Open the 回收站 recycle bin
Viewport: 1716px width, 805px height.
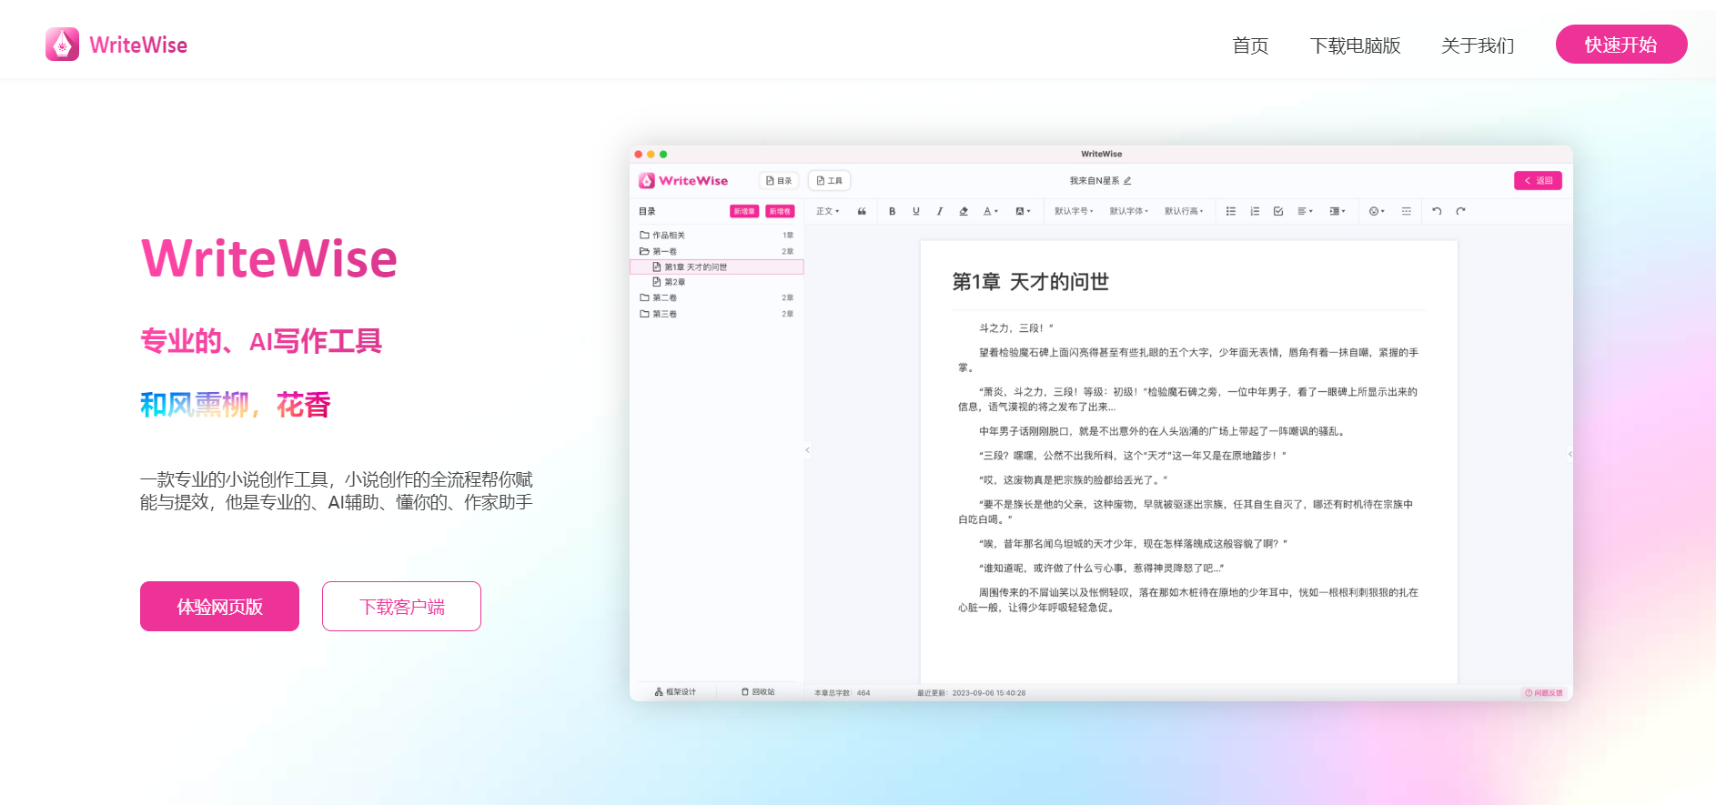(758, 692)
